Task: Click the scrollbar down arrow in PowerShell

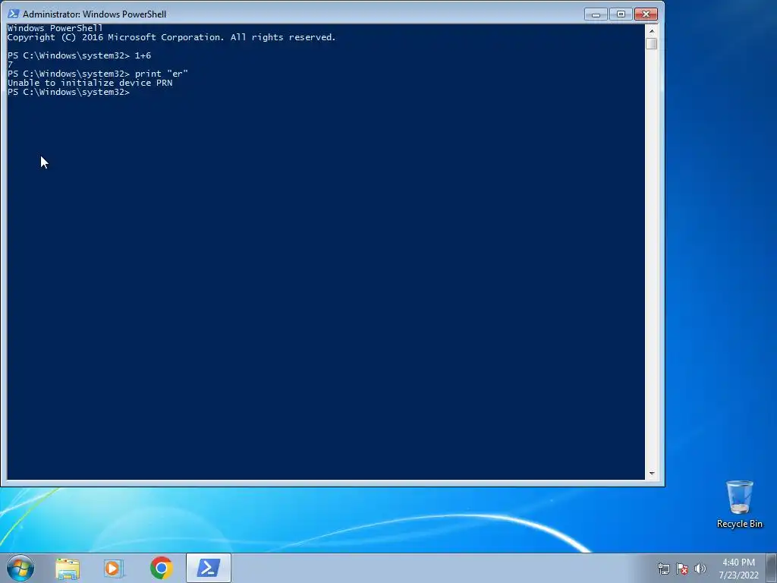Action: (652, 474)
